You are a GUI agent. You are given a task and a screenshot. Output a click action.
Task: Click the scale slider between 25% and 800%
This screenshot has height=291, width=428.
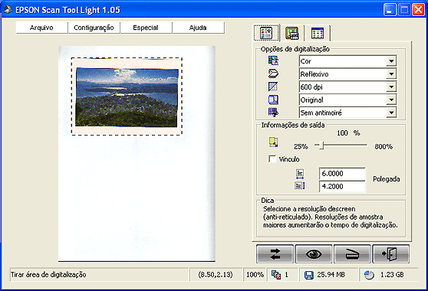[341, 145]
